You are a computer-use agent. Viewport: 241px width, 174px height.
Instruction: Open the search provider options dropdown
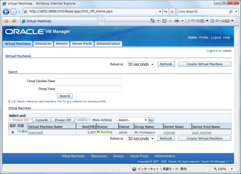point(236,12)
